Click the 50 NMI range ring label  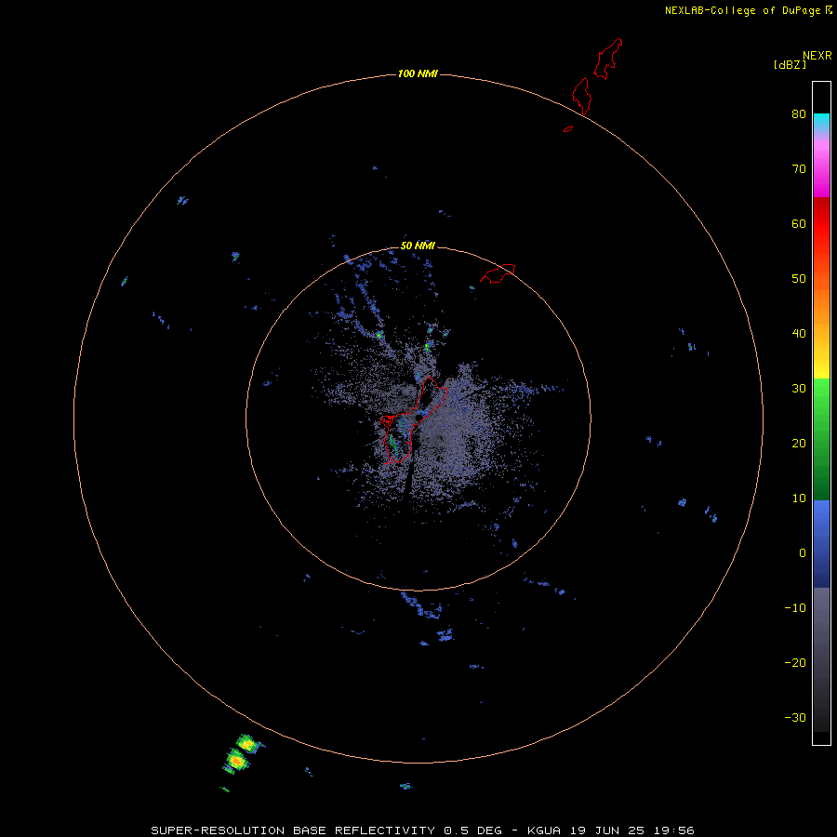click(x=418, y=246)
